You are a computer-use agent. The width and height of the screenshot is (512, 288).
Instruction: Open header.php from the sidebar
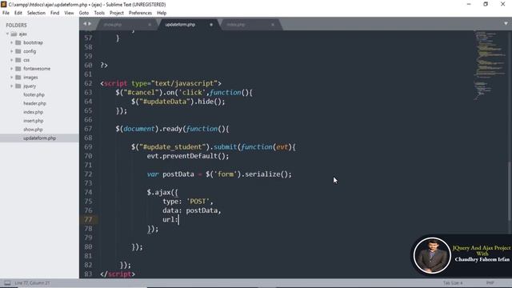click(x=34, y=103)
